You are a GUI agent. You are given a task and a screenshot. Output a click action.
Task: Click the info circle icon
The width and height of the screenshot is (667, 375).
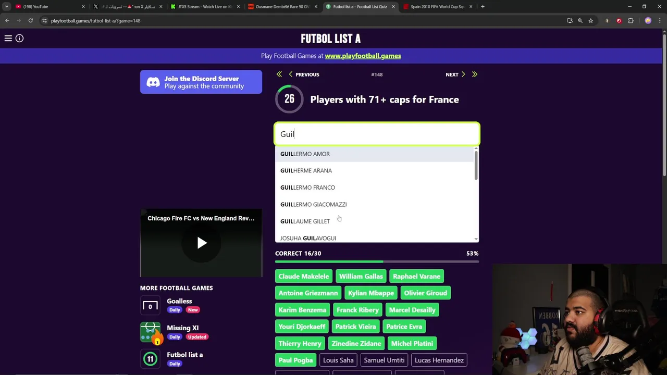pyautogui.click(x=19, y=38)
